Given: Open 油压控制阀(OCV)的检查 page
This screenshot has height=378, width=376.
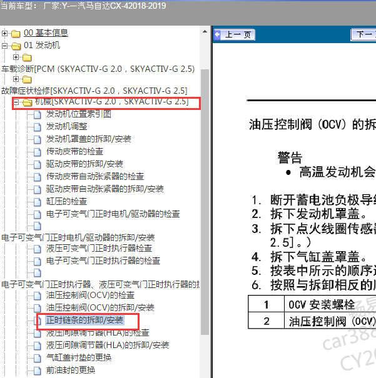Looking at the screenshot, I should (90, 296).
